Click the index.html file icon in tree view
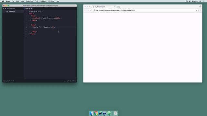 (x=7, y=12)
